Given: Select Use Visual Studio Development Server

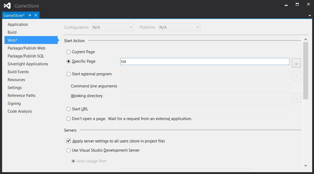Looking at the screenshot, I should point(69,150).
